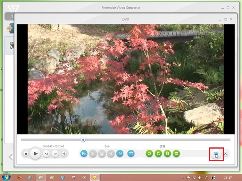
Task: Click the Play button
Action: click(x=35, y=153)
